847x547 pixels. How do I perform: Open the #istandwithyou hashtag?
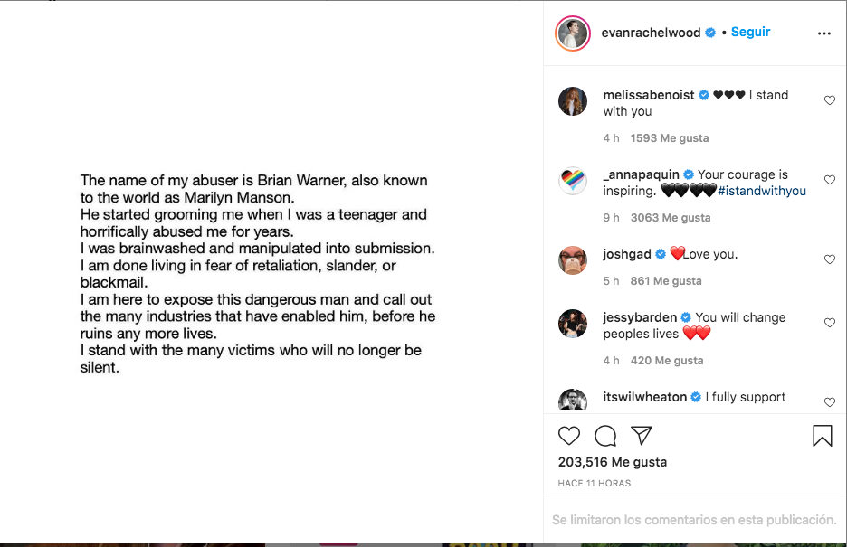tap(761, 191)
